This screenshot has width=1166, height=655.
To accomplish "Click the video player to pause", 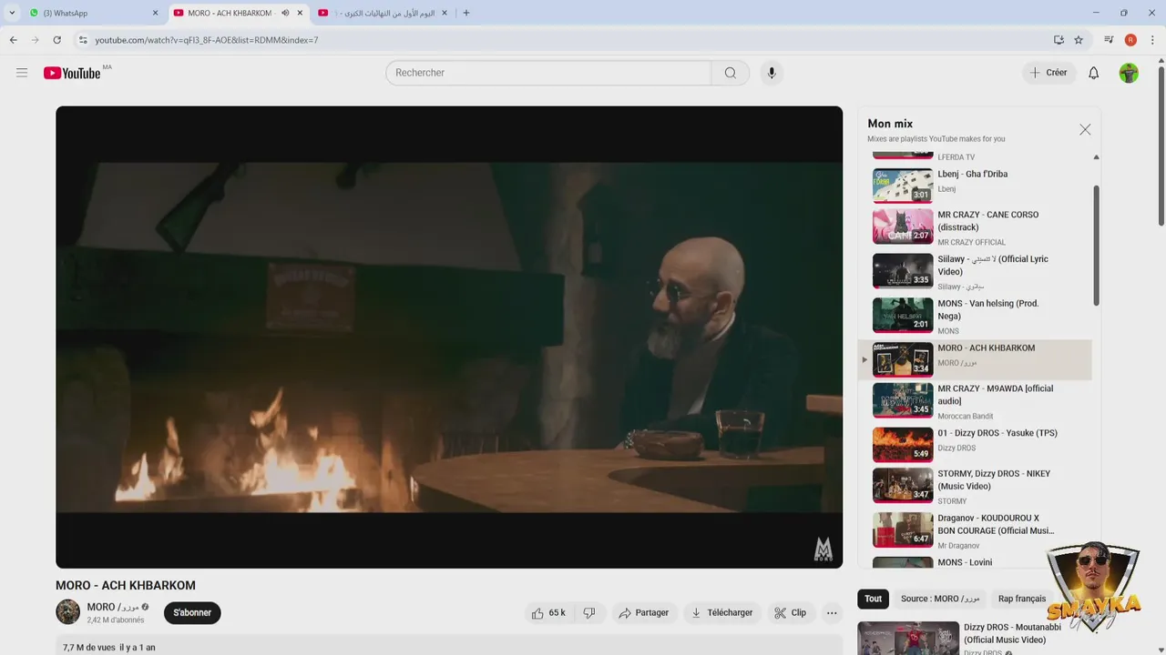I will pos(449,337).
